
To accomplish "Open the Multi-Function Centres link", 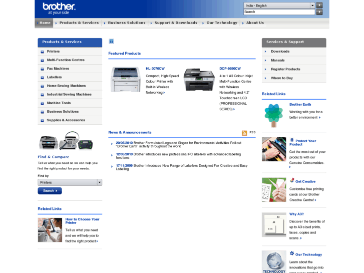I will 66,60.
